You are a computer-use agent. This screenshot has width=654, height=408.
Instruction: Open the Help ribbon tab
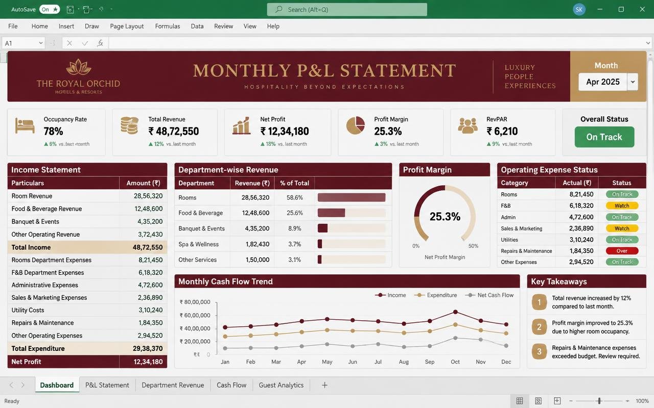click(273, 26)
